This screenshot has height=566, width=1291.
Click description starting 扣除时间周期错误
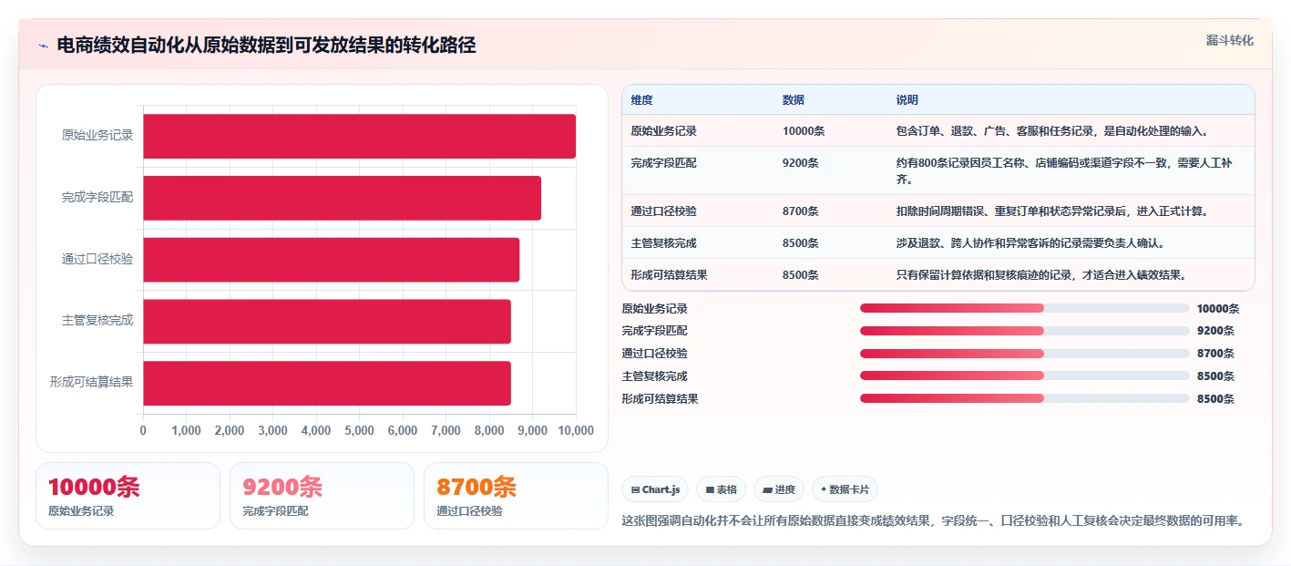[1052, 211]
